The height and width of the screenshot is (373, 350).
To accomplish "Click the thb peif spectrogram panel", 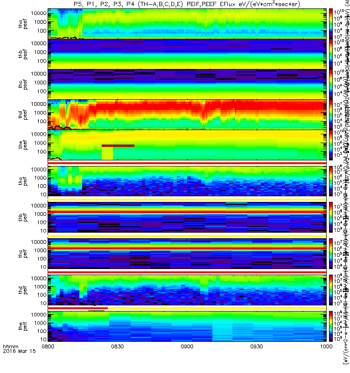I will (187, 217).
